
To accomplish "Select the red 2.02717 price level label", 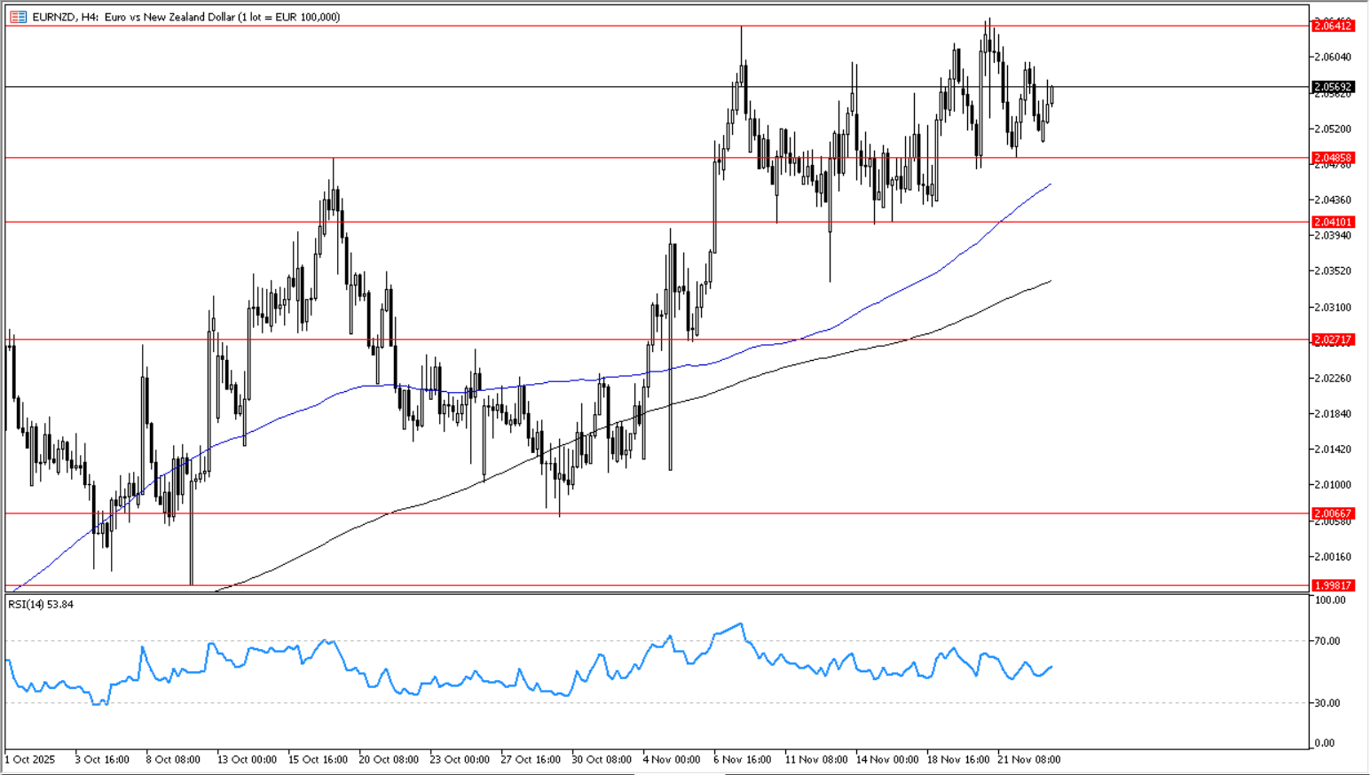I will (x=1332, y=340).
